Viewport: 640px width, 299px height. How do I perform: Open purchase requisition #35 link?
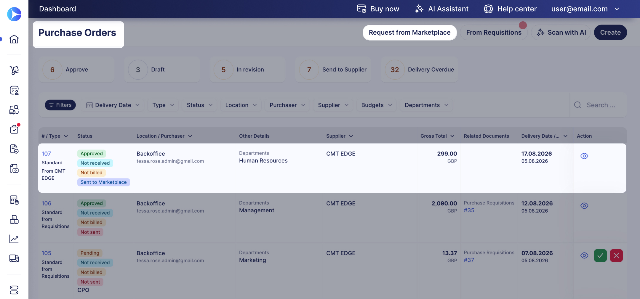click(x=469, y=210)
